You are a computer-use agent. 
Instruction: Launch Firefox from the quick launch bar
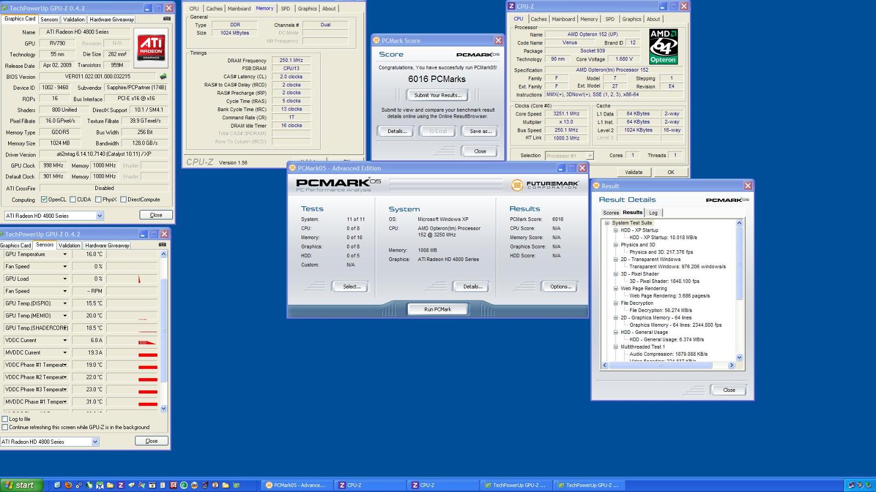[x=68, y=485]
